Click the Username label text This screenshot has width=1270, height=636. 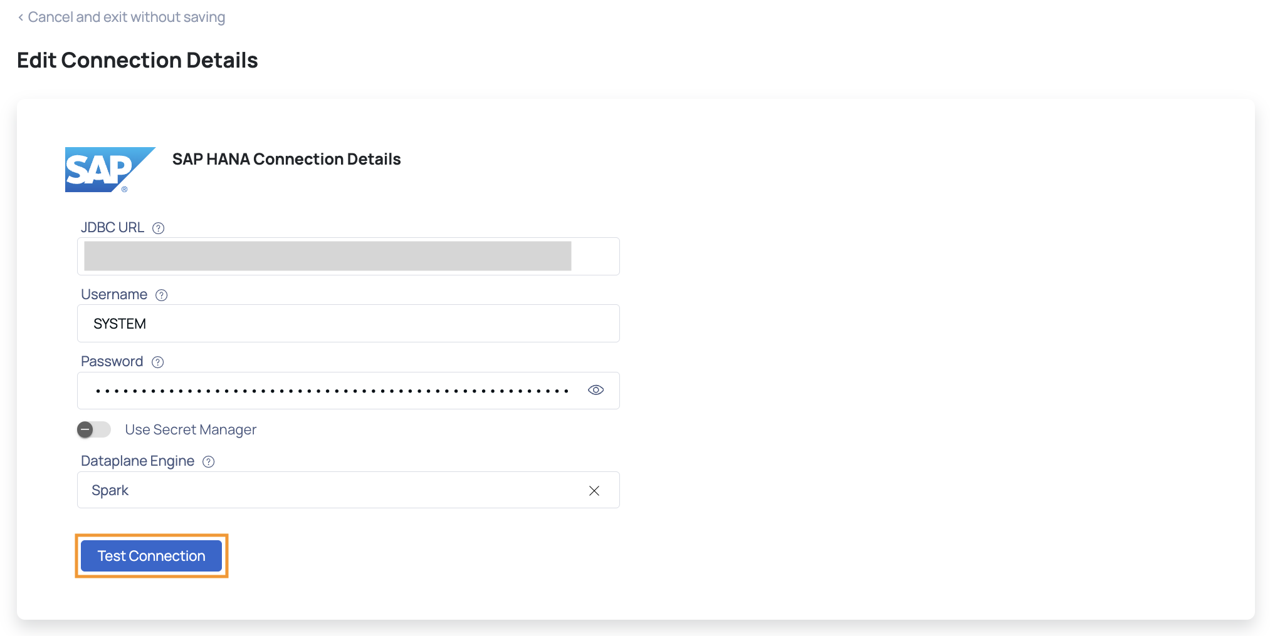[x=114, y=294]
